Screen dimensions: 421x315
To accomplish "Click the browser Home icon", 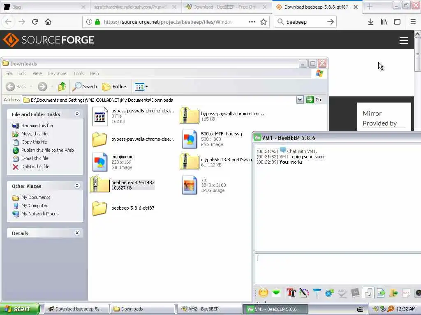I will (x=48, y=22).
